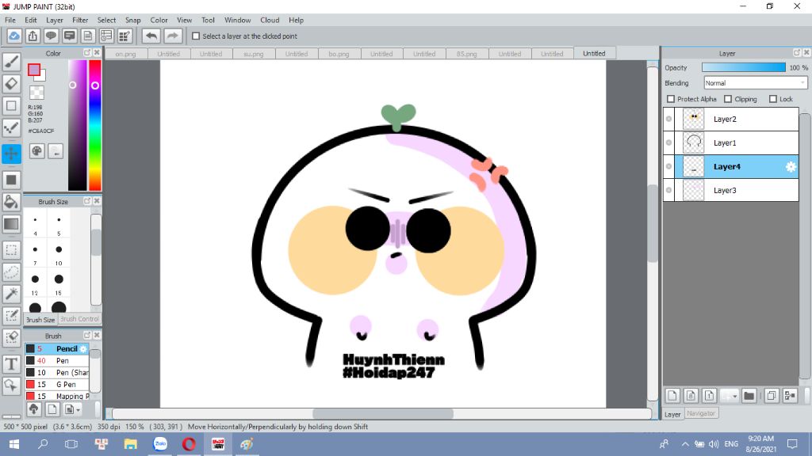Duplicate the current layer
The height and width of the screenshot is (456, 812).
[x=771, y=396]
